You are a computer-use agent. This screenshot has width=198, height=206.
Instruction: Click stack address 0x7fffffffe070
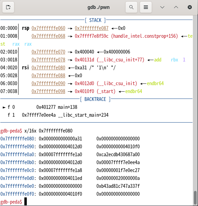click(48, 52)
